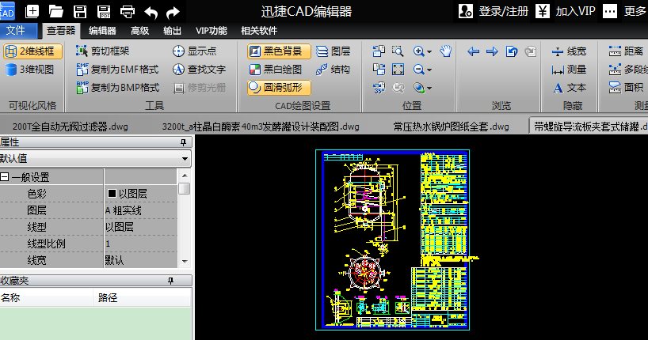Collapse the 一般设置 group
Screen dimensions: 648x340
[x=5, y=177]
